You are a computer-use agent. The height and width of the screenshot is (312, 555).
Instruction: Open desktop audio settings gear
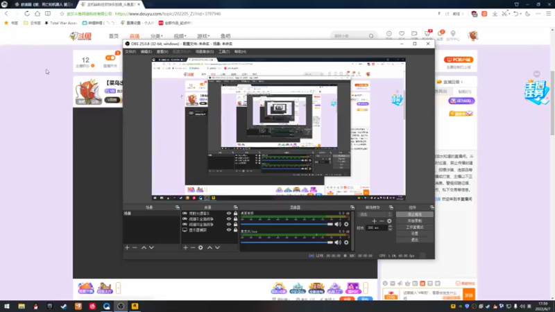click(x=346, y=224)
